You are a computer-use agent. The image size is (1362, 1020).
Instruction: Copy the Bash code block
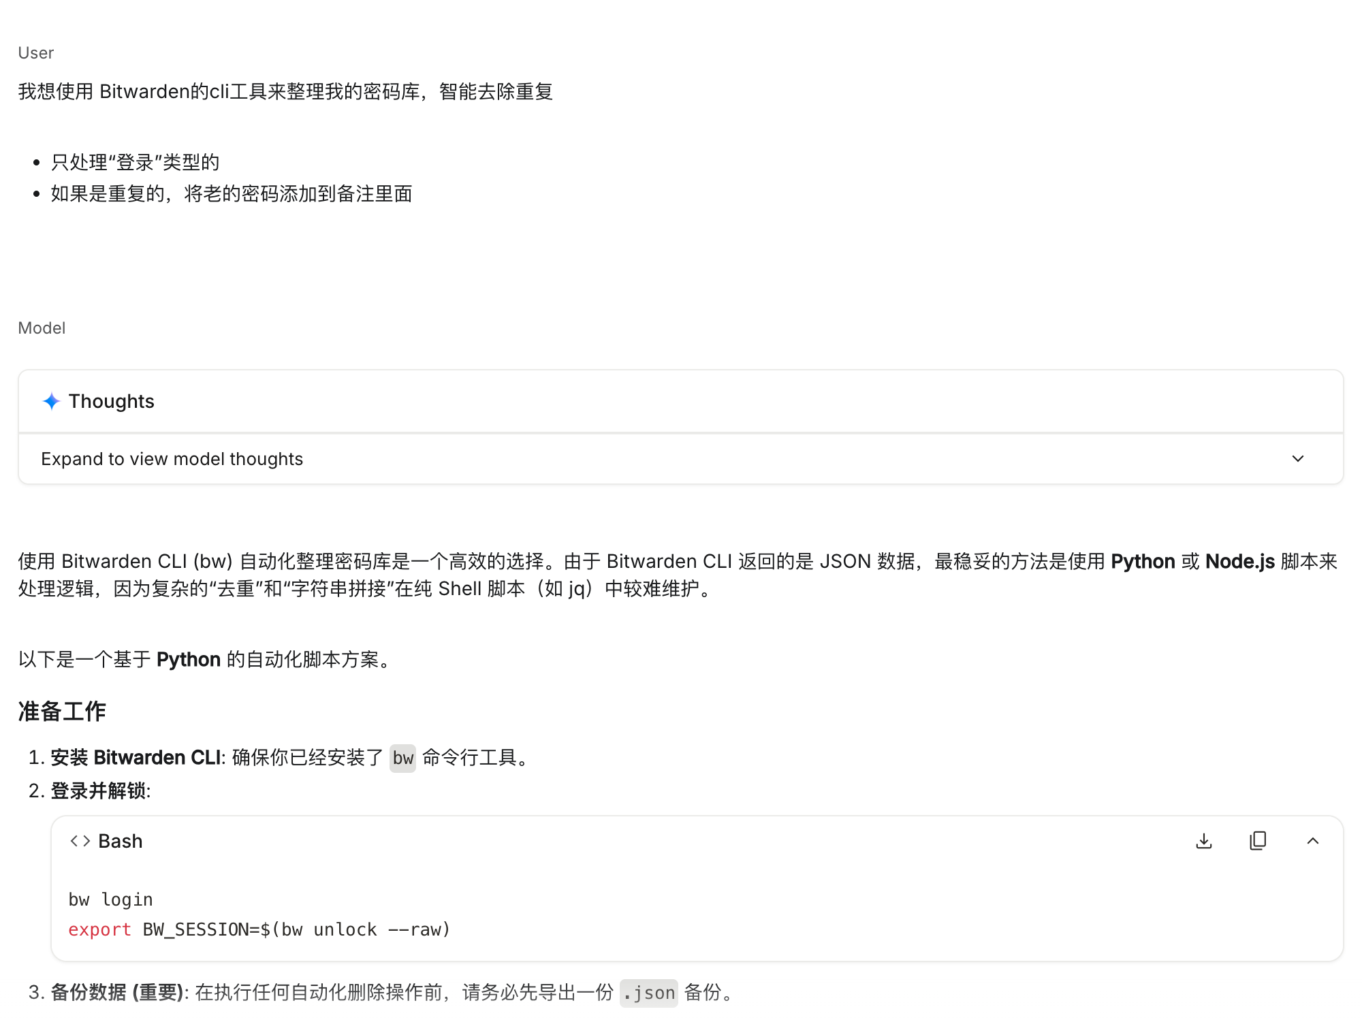tap(1258, 841)
